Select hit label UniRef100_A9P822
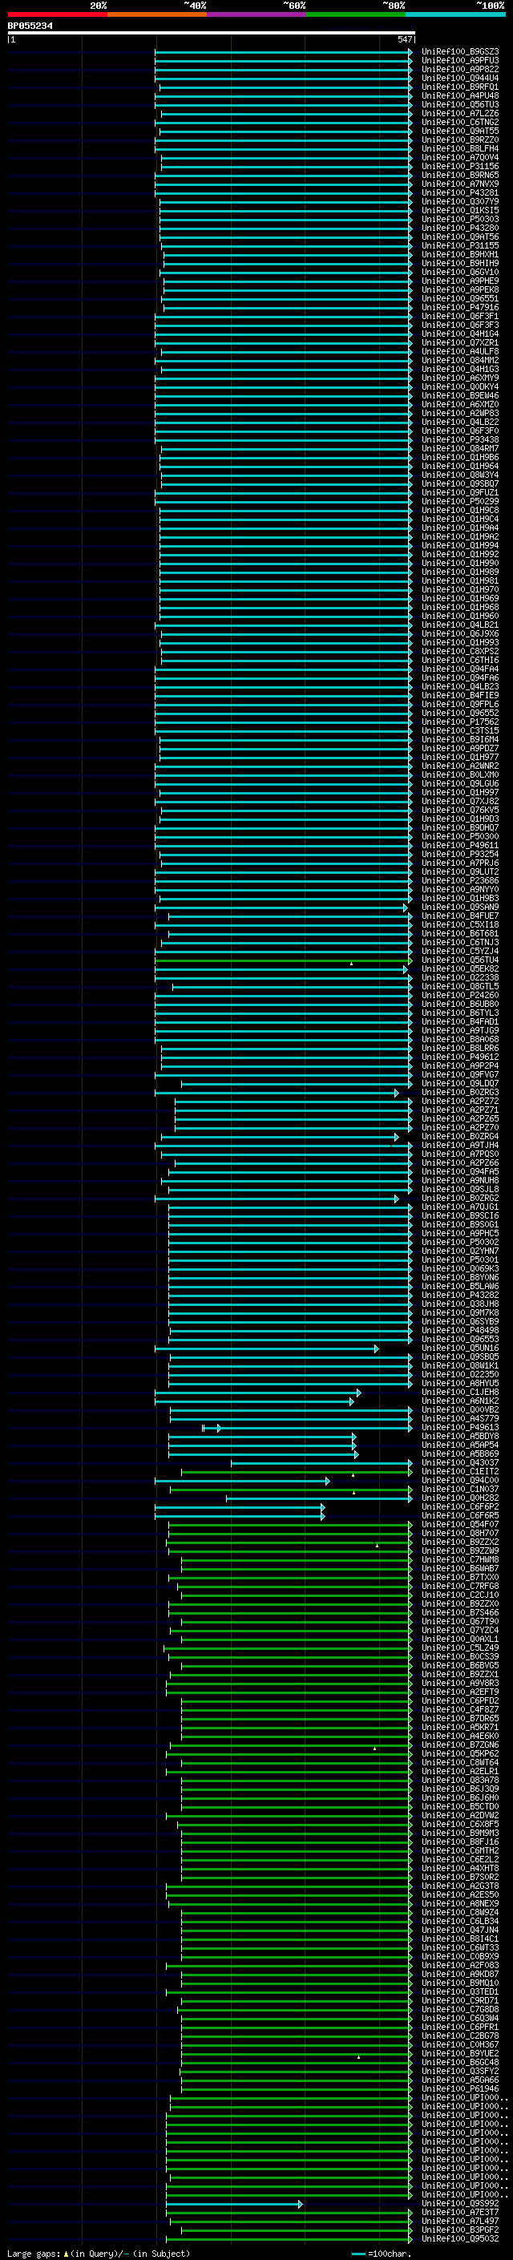Image resolution: width=513 pixels, height=2260 pixels. (460, 69)
